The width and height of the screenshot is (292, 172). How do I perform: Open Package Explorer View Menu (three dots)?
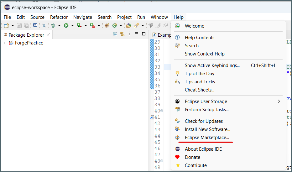[129, 34]
